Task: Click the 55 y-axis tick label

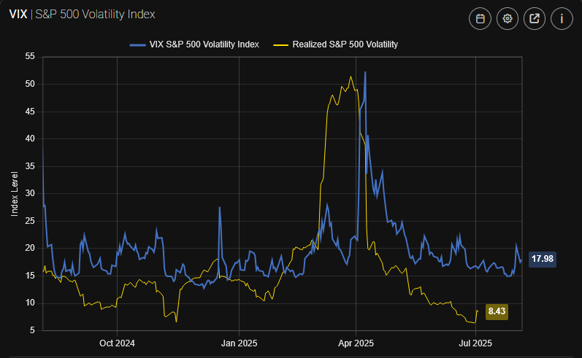Action: click(30, 56)
